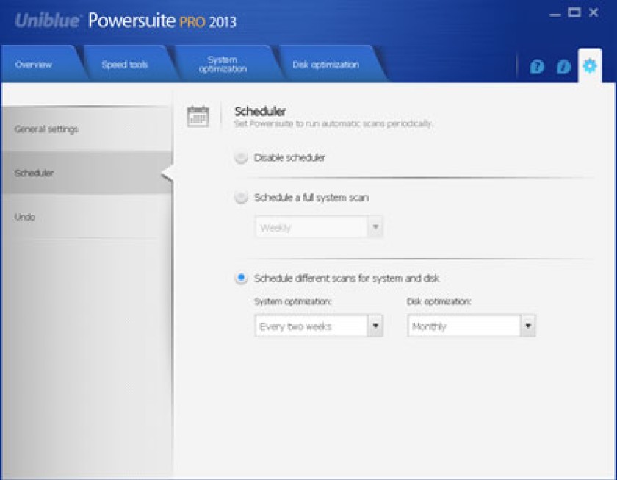Open Disk optimization Monthly dropdown

pos(472,326)
